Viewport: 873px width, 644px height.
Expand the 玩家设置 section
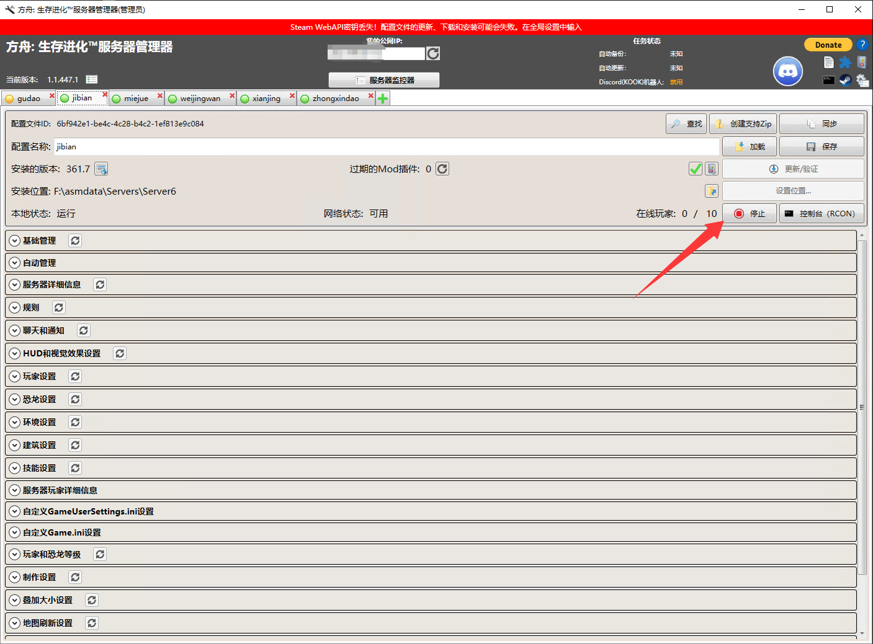[x=15, y=376]
